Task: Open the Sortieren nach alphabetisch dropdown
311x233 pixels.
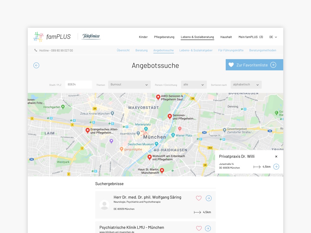Action: [x=246, y=85]
